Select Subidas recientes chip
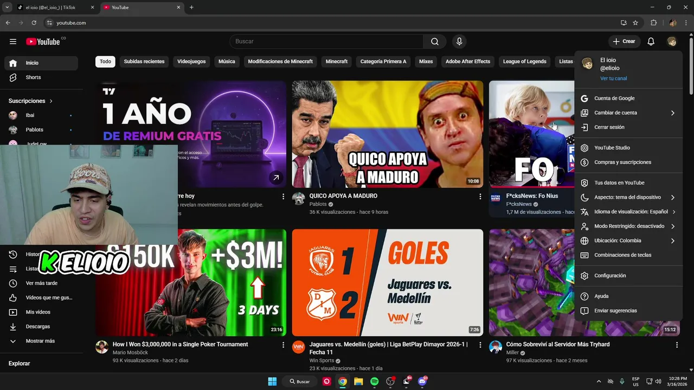This screenshot has height=390, width=694. [144, 62]
